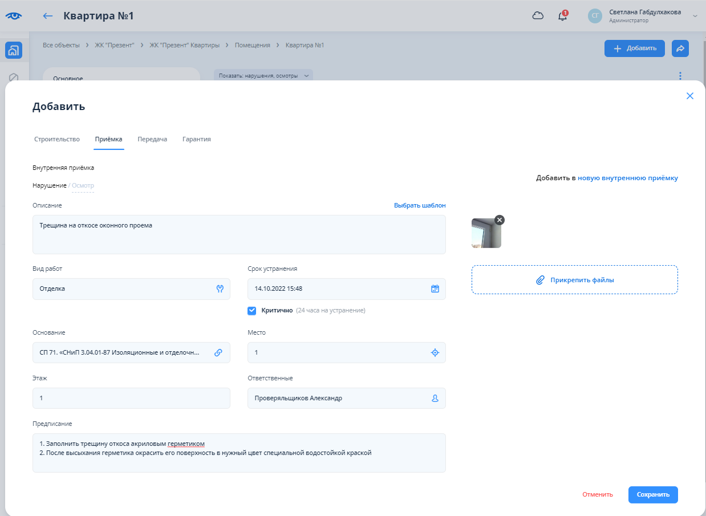Click the link icon in Основание field
Image resolution: width=706 pixels, height=516 pixels.
click(x=218, y=352)
